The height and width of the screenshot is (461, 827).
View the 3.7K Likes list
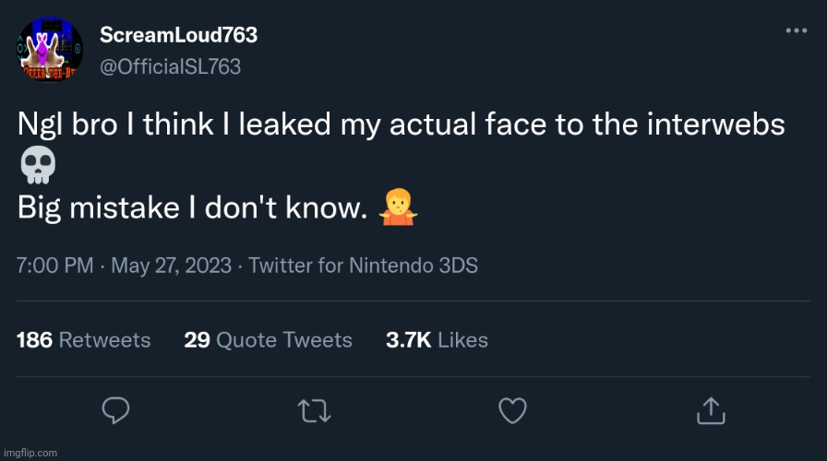(437, 340)
